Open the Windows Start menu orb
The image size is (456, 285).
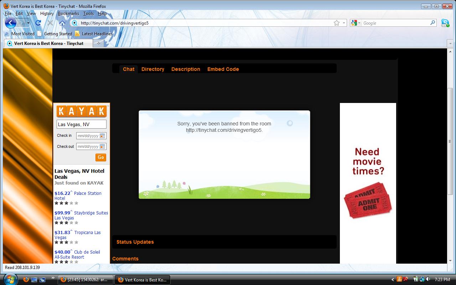click(10, 279)
